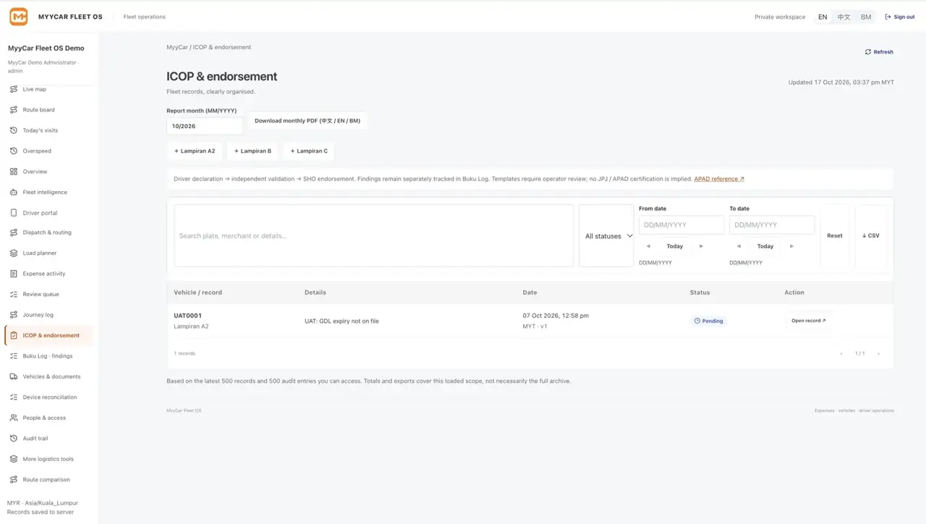The image size is (926, 524).
Task: Export records with CSV button
Action: tap(871, 236)
